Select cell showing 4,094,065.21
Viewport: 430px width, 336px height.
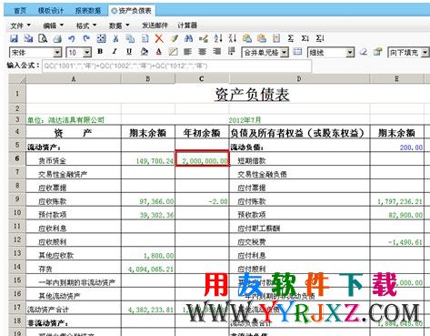pos(148,267)
